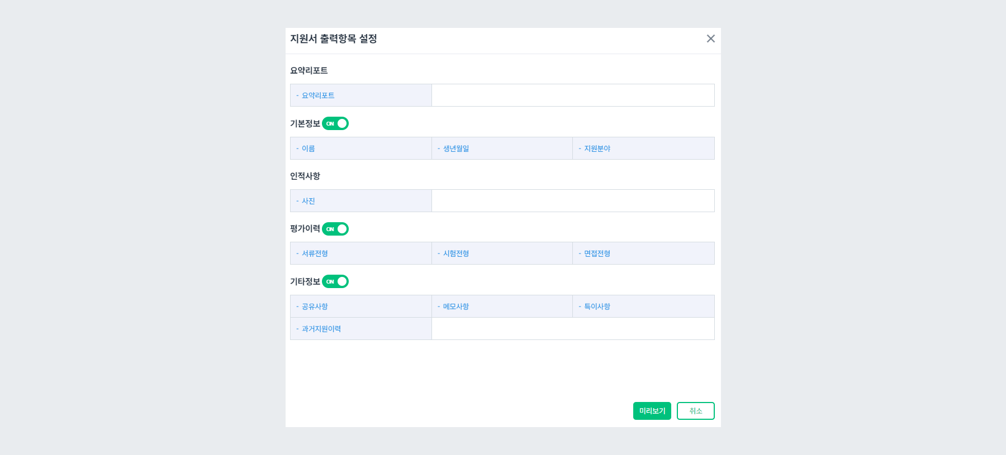Click the 공유사항 item under 기타정보

(360, 306)
